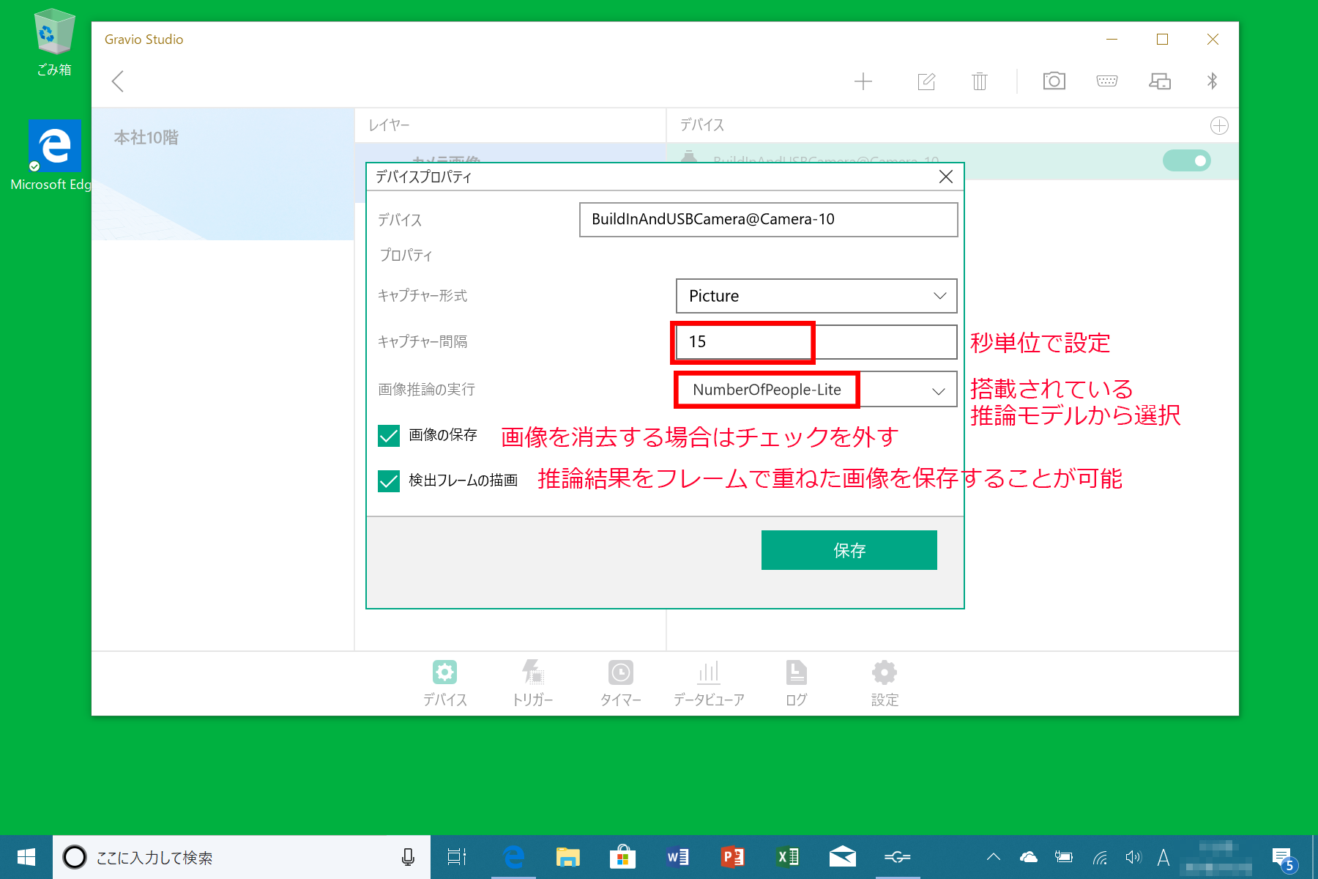Viewport: 1318px width, 879px height.
Task: Click the plus add icon in top toolbar
Action: click(x=863, y=81)
